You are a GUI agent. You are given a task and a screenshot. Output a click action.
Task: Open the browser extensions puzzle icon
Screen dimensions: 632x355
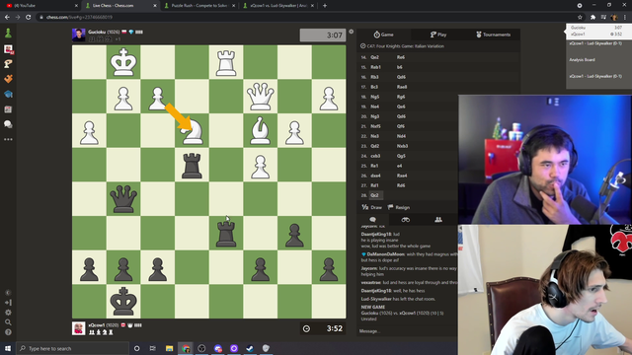[592, 18]
